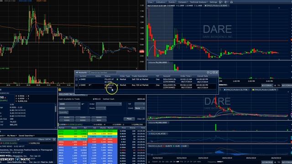Click the Volume indicator tag on the upper DARE chart

(158, 62)
